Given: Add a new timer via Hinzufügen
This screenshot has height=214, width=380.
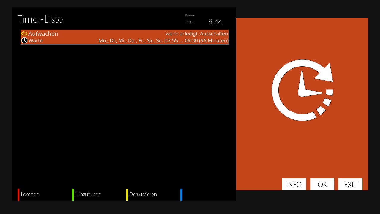Looking at the screenshot, I should coord(88,194).
